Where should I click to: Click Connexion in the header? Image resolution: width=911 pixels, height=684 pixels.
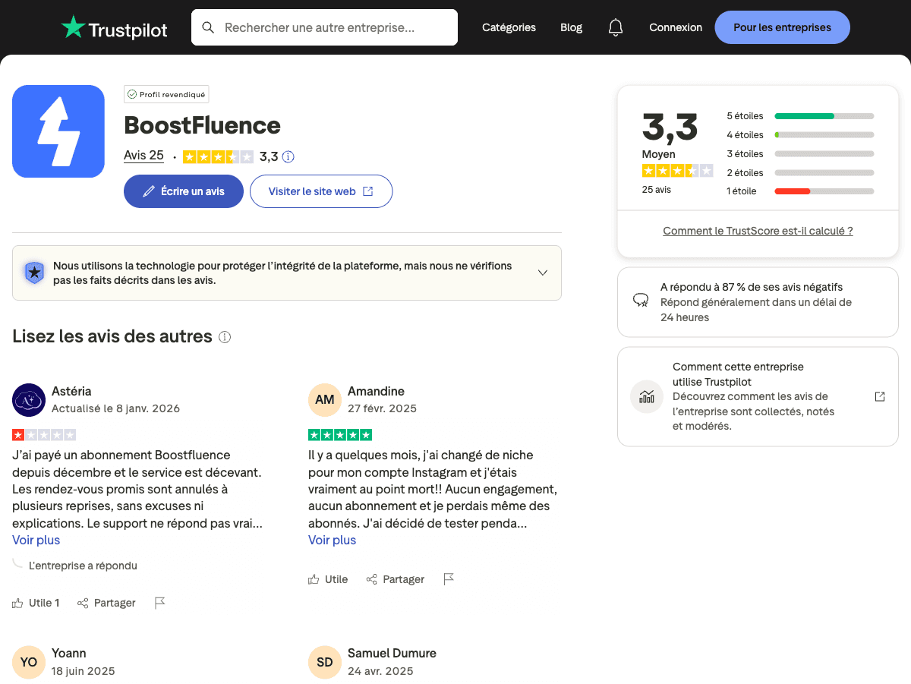(x=676, y=27)
